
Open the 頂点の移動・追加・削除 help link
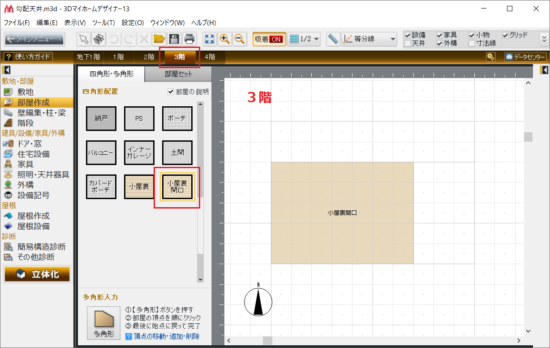167,336
